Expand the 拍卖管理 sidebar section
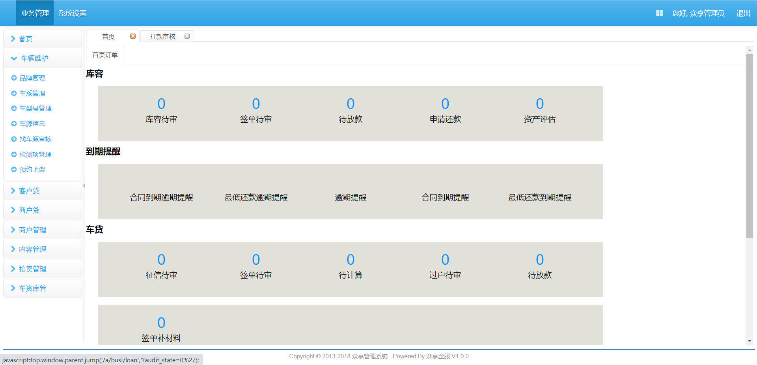 pyautogui.click(x=43, y=269)
